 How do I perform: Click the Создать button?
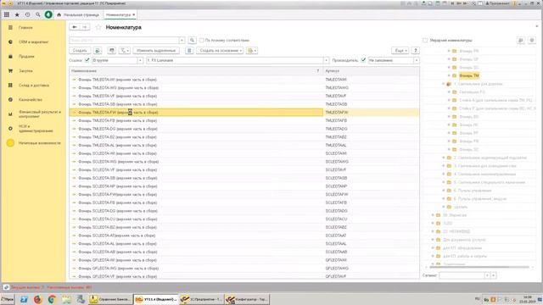tap(80, 51)
